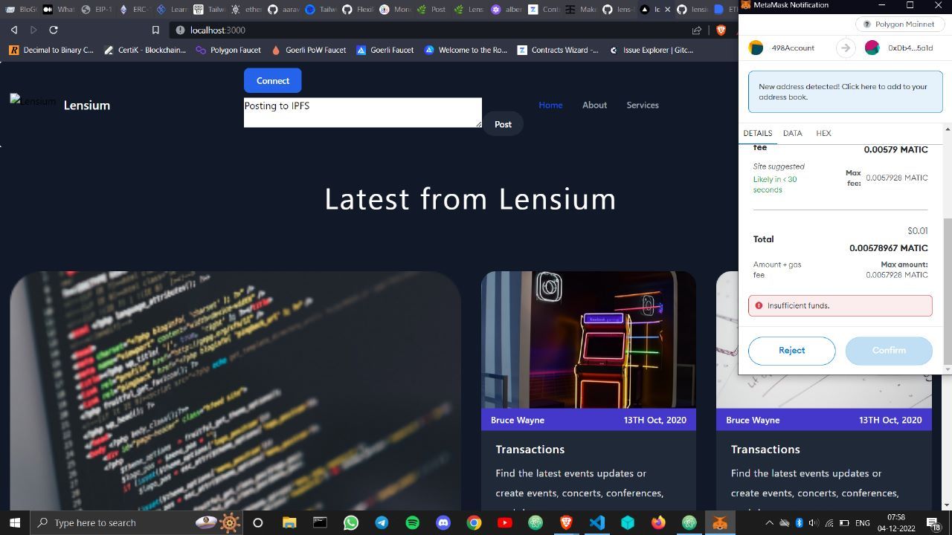Open Telegram from the taskbar
The image size is (952, 535).
(x=382, y=522)
